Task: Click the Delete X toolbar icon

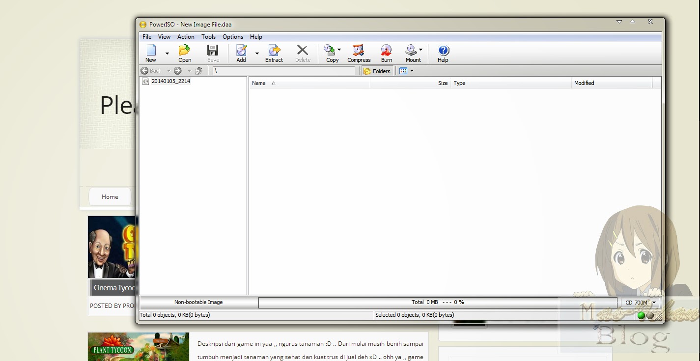Action: coord(303,50)
